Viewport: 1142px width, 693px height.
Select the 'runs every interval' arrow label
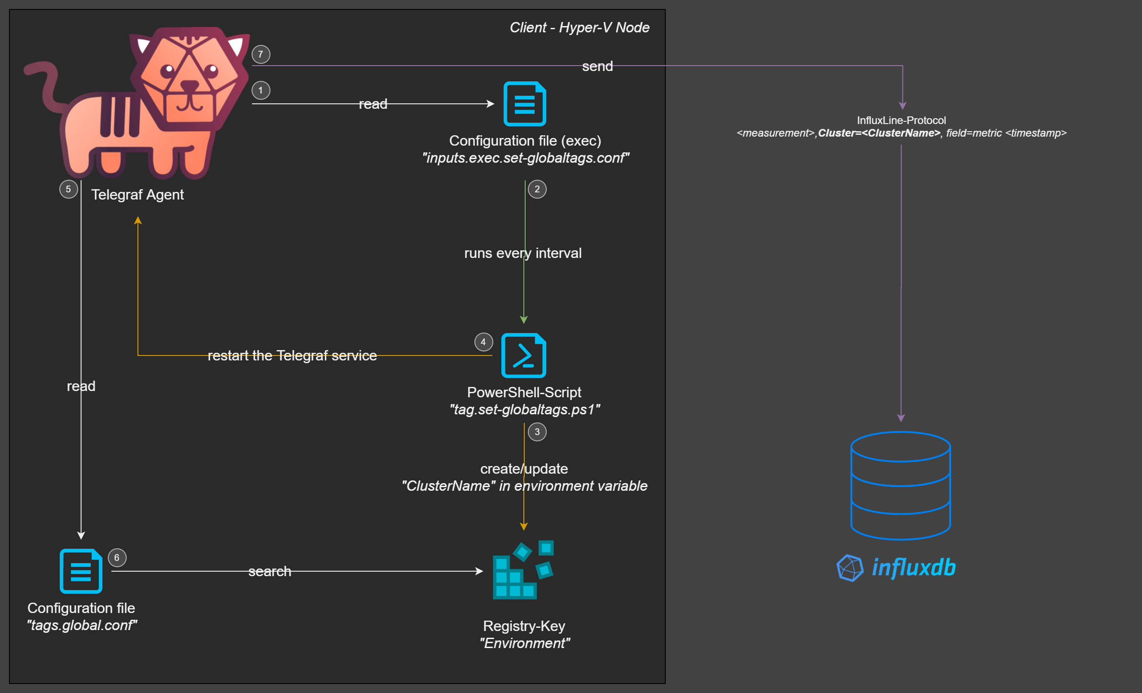tap(523, 253)
